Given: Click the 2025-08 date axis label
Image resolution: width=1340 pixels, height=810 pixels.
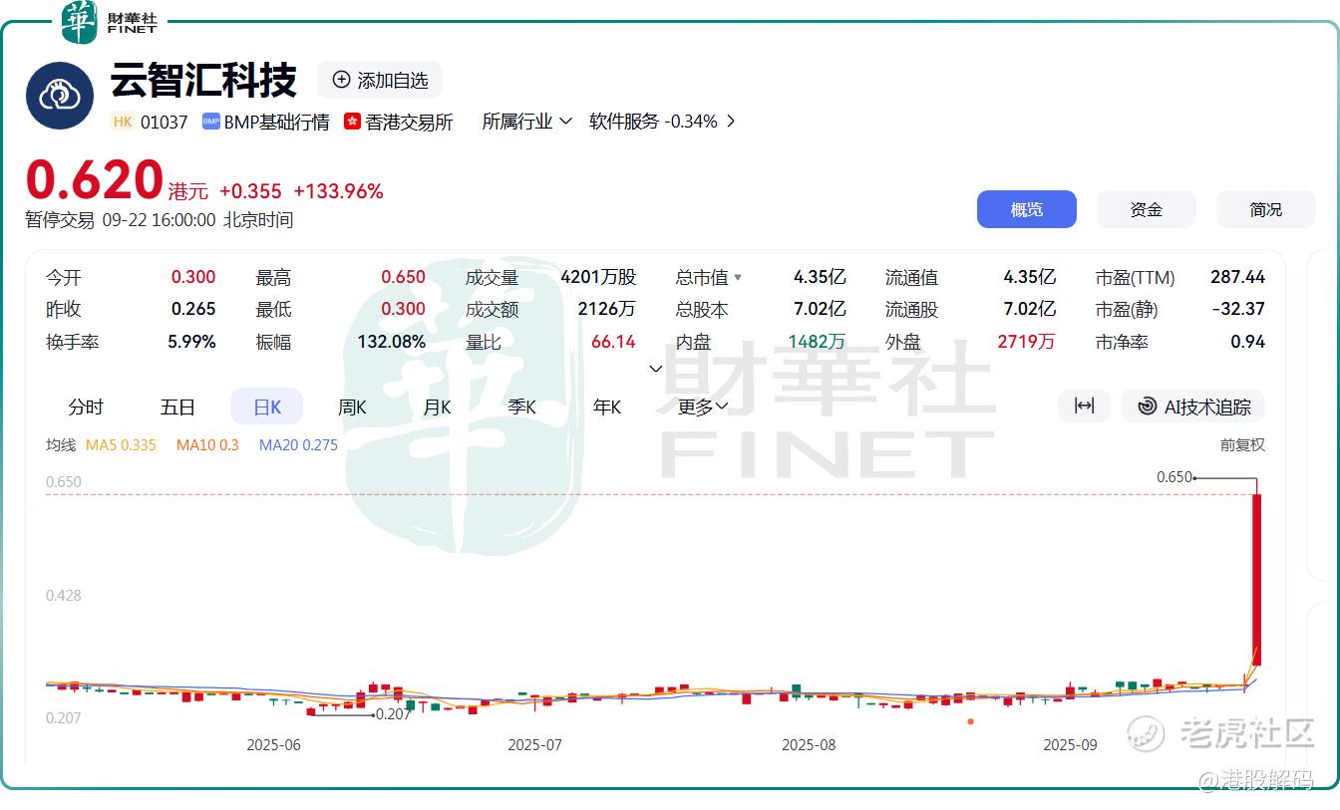Looking at the screenshot, I should (x=809, y=744).
